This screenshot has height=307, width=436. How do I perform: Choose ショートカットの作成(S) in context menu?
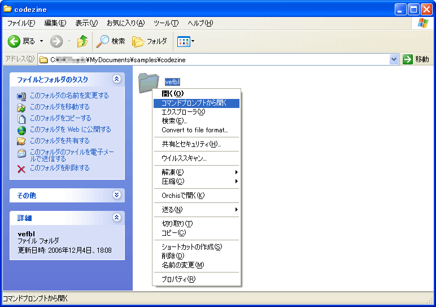coord(197,247)
